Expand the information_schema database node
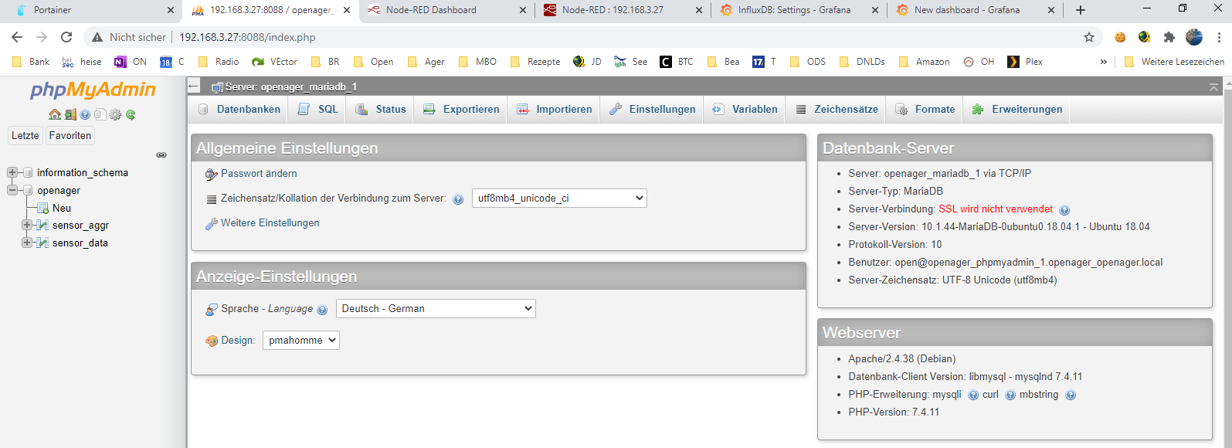Viewport: 1232px width, 448px height. [12, 173]
